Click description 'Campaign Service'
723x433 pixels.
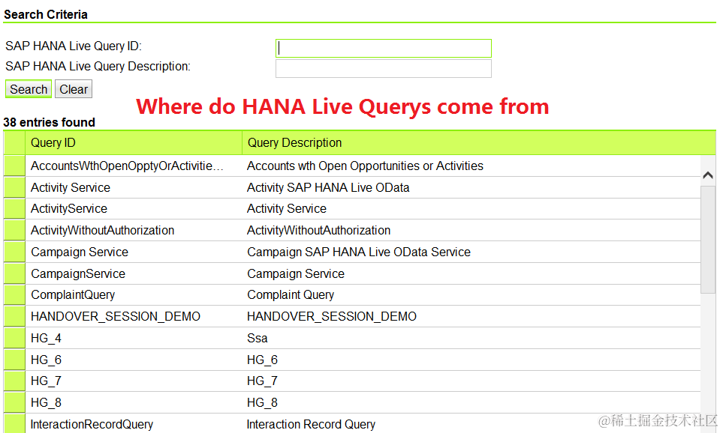pos(296,273)
